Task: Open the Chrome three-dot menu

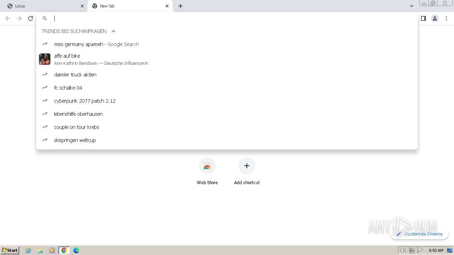Action: point(447,18)
